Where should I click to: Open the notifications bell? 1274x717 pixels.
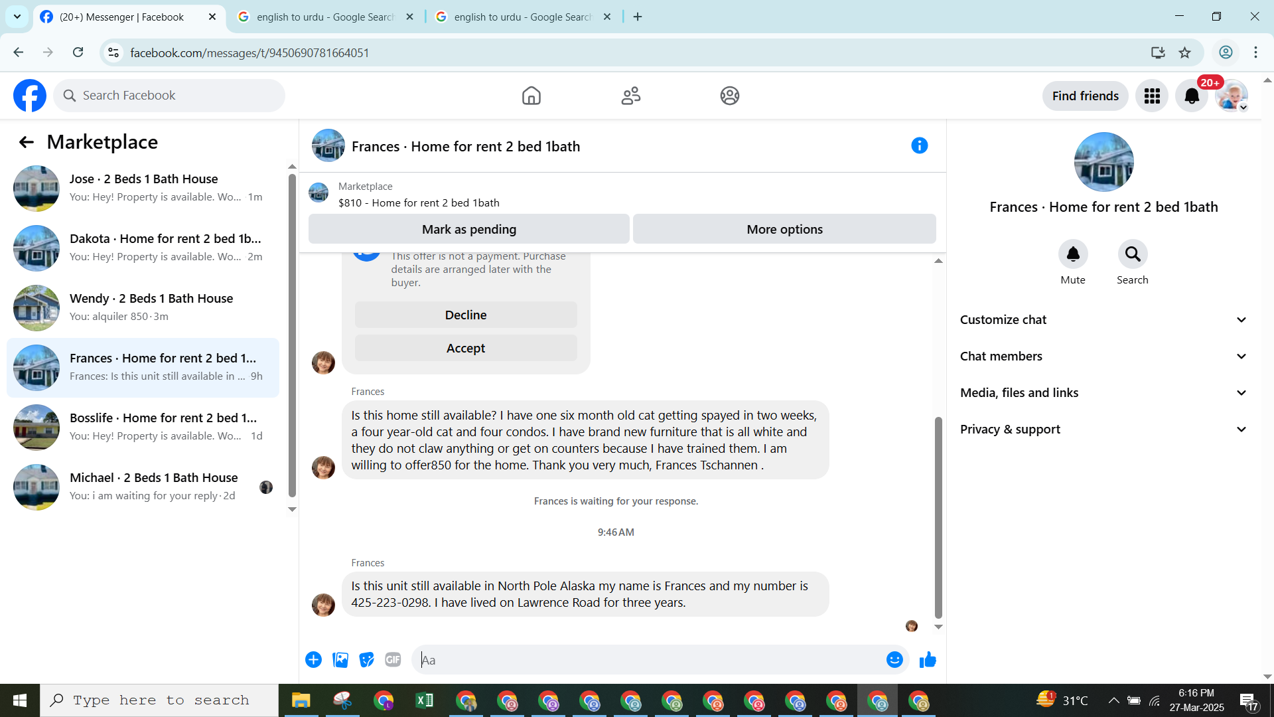coord(1192,96)
